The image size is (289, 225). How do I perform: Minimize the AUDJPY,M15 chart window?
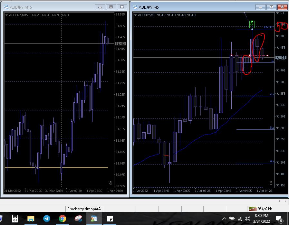(x=100, y=7)
